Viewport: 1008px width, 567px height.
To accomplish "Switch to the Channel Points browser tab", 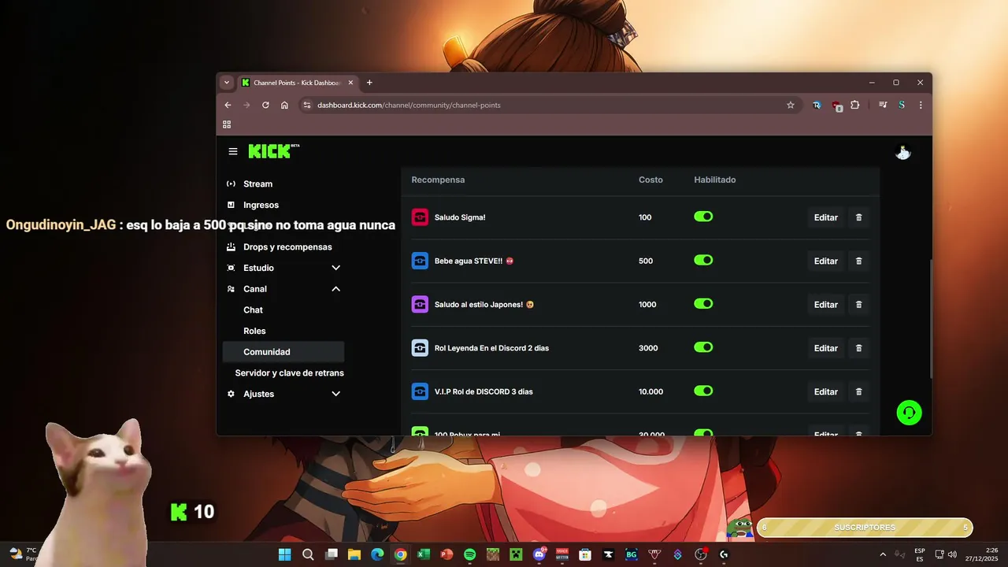I will point(298,83).
